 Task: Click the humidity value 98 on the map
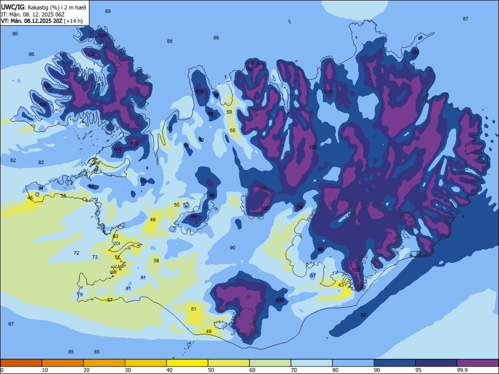pyautogui.click(x=216, y=95)
